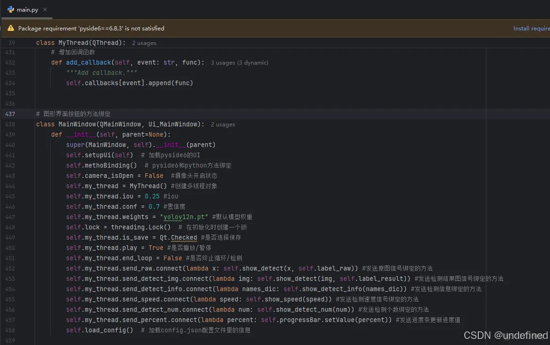550x345 pixels.
Task: Click 'send_detect_img.connect' on line 453
Action: point(165,279)
